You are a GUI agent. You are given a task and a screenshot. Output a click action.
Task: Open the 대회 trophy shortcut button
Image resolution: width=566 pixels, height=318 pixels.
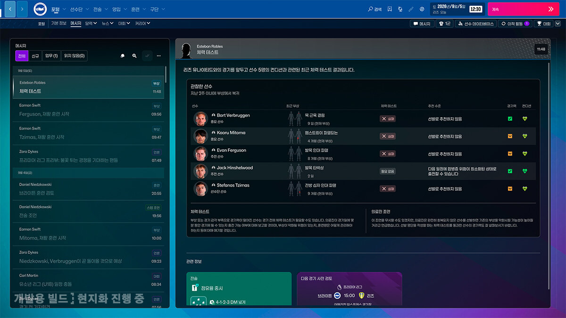pyautogui.click(x=543, y=24)
